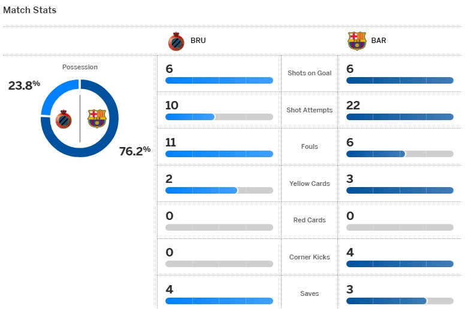This screenshot has height=309, width=465.
Task: Select the BAR team label
Action: pos(379,41)
